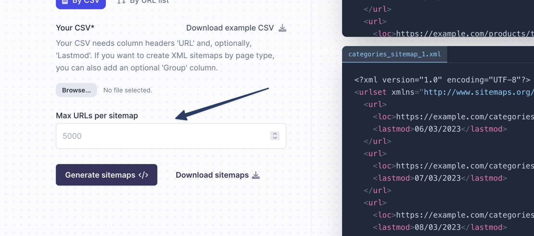This screenshot has width=534, height=236.
Task: Click the Download sitemaps link
Action: pos(212,175)
